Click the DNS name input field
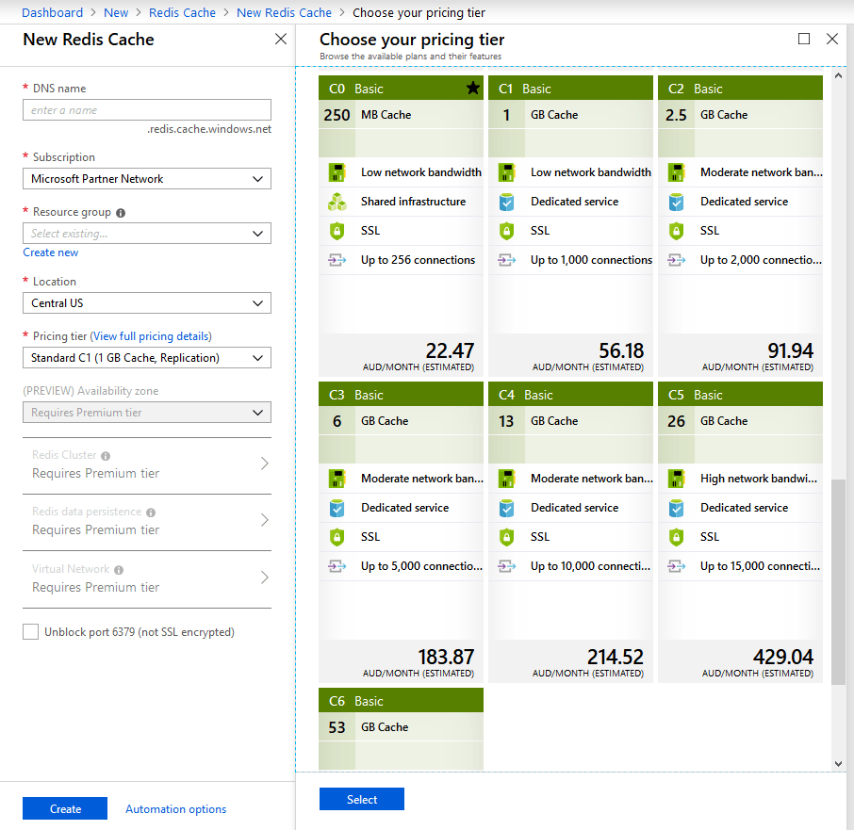The width and height of the screenshot is (854, 830). coord(146,110)
